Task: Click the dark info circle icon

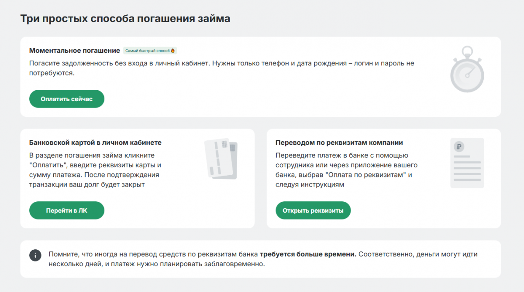Action: click(35, 255)
